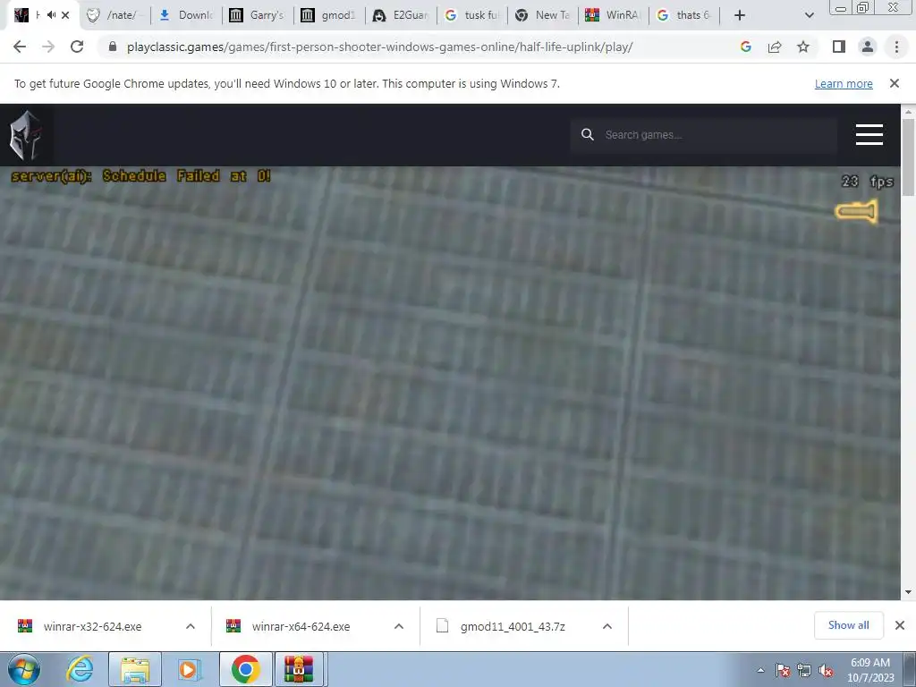Click the WinRAR taskbar button

tap(299, 669)
